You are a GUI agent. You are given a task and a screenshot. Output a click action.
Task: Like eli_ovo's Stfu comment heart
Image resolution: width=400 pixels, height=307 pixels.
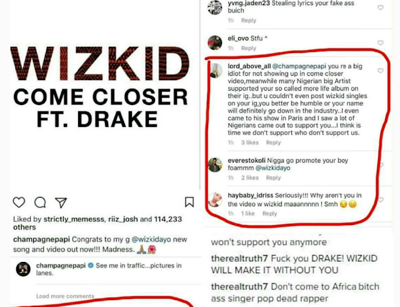381,43
